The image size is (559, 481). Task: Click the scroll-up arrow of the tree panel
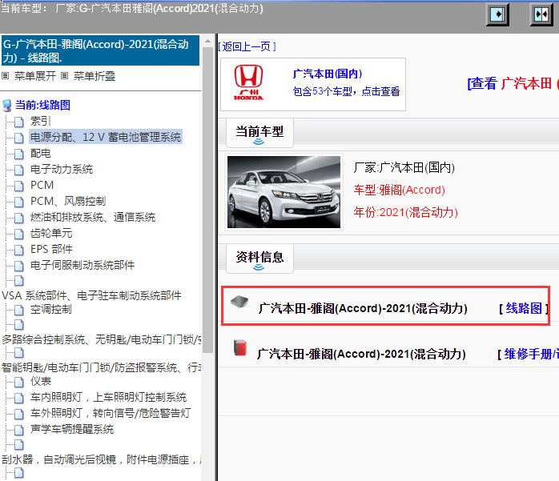click(207, 42)
